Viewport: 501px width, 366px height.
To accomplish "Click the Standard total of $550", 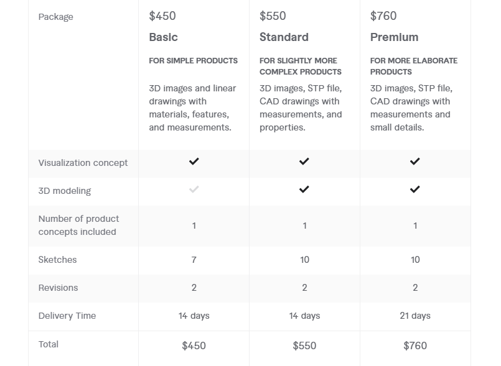I will tap(304, 345).
